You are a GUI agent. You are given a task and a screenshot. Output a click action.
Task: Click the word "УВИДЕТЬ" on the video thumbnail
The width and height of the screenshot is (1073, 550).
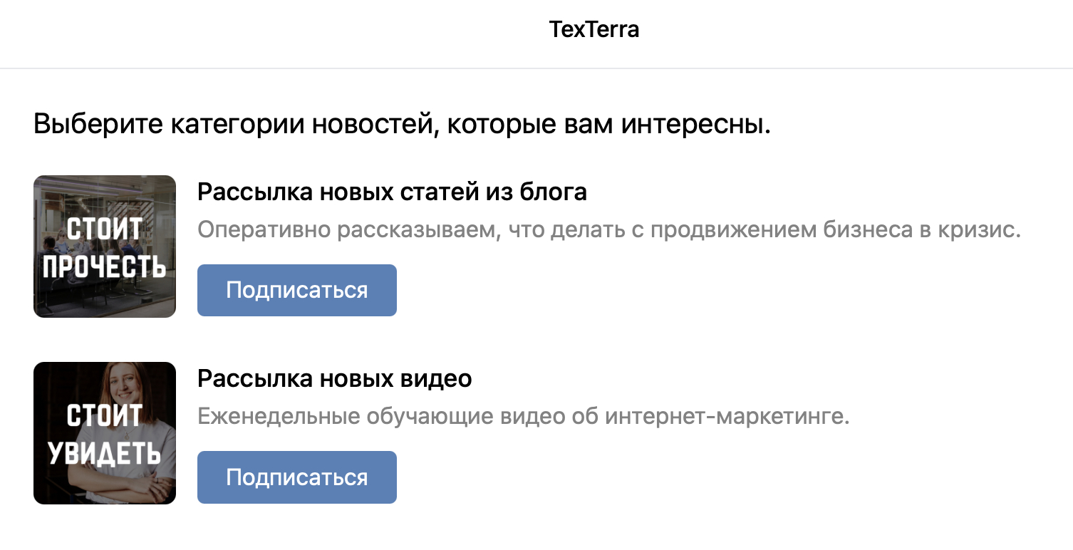pyautogui.click(x=105, y=454)
